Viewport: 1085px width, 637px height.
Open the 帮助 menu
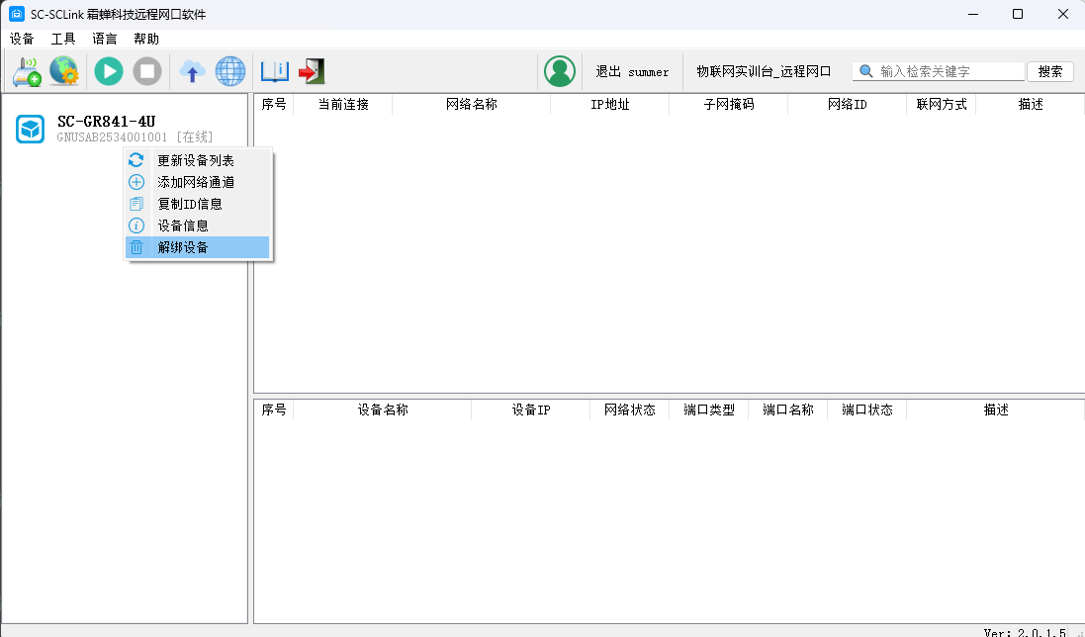pyautogui.click(x=146, y=39)
